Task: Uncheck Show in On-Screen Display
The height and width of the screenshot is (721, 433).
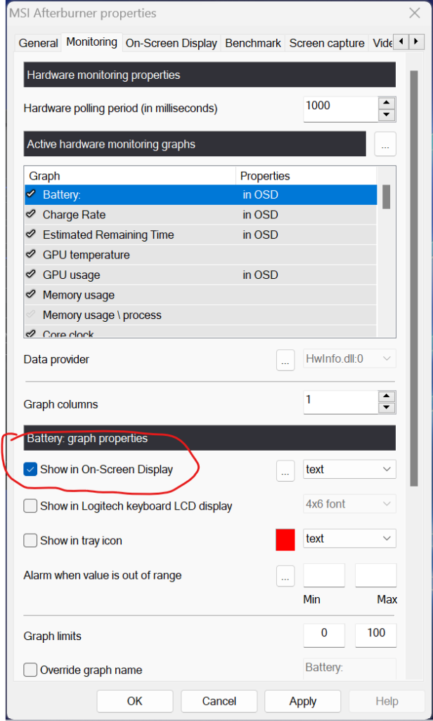Action: (30, 469)
